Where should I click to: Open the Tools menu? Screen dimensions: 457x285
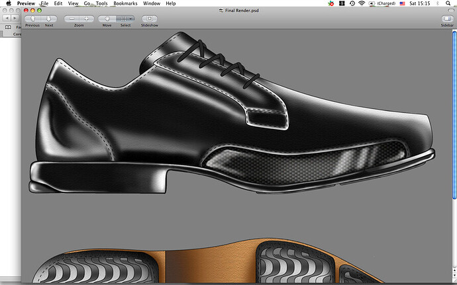[x=101, y=3]
